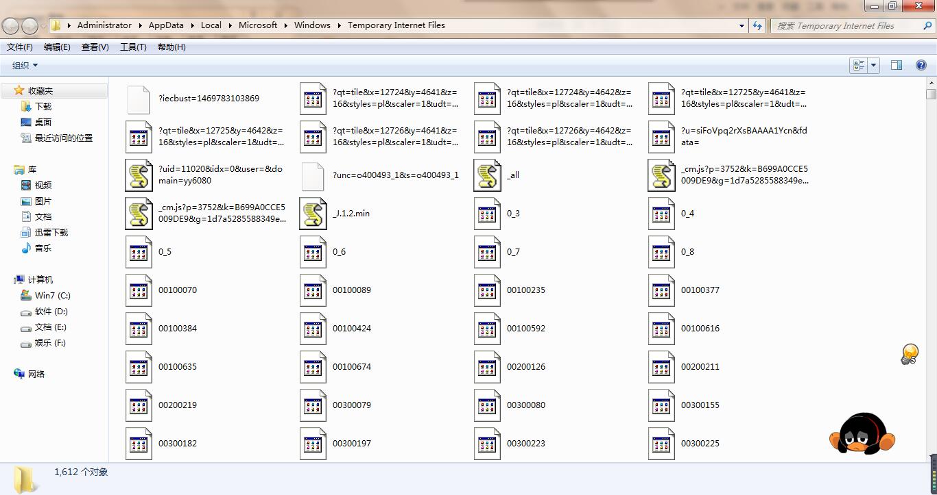Viewport: 937px width, 495px height.
Task: Click the refresh button beside address bar
Action: click(757, 25)
